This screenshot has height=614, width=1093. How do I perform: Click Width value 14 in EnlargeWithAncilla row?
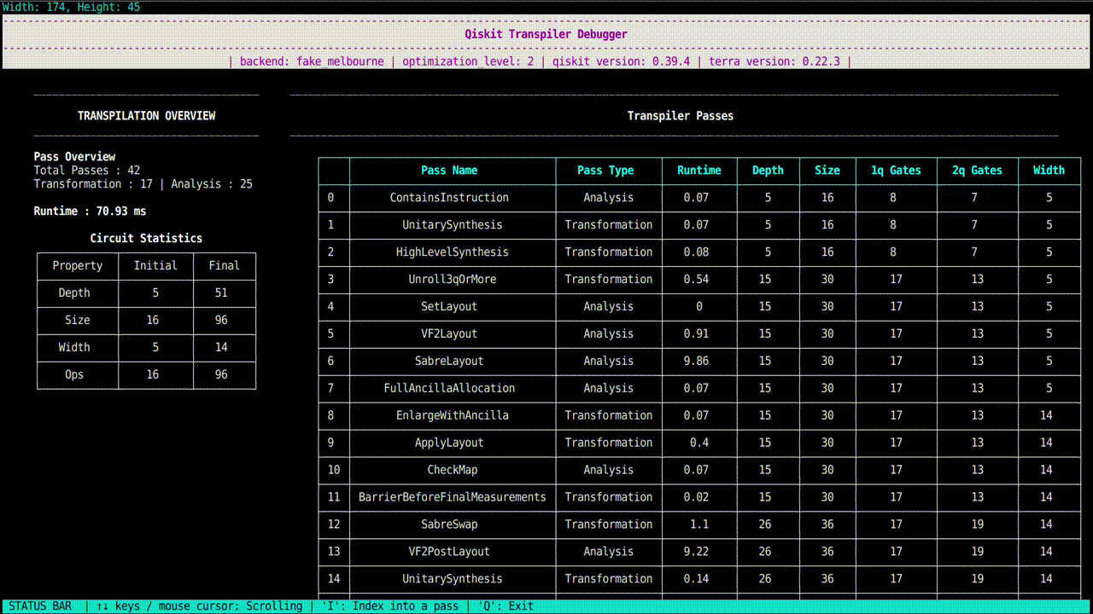(x=1046, y=416)
